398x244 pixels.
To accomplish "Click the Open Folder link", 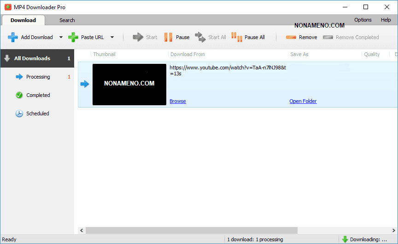I will (303, 101).
